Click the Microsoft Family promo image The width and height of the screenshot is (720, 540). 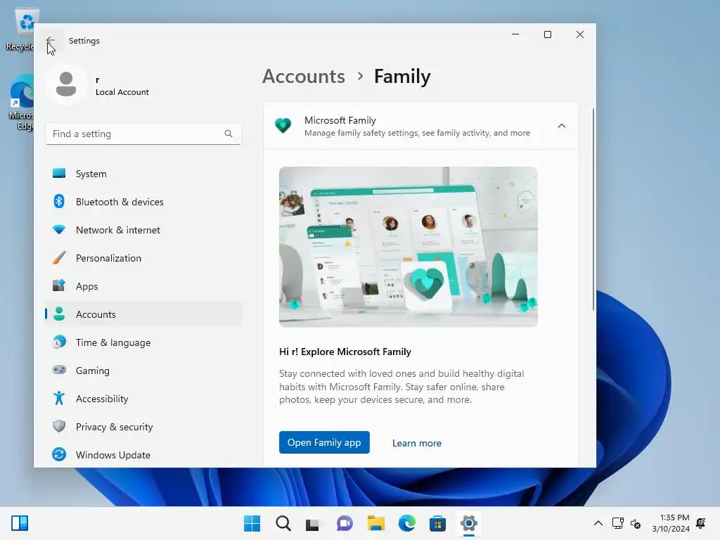409,247
